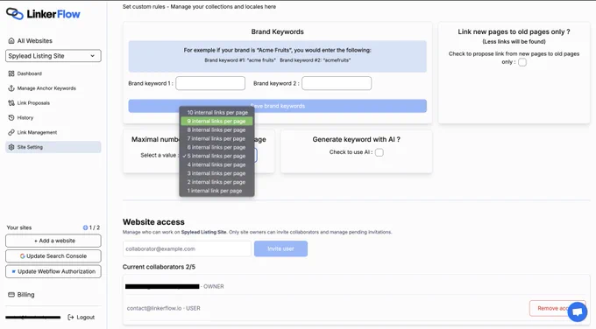Click the OWNER label text
This screenshot has width=596, height=329.
click(x=214, y=286)
